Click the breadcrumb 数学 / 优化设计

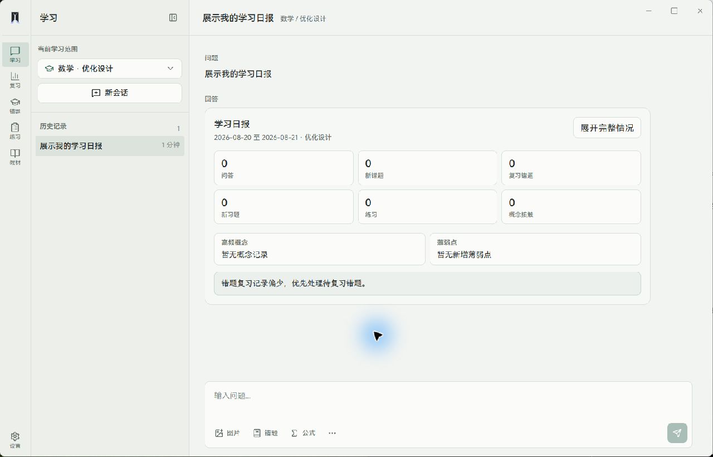pyautogui.click(x=303, y=19)
